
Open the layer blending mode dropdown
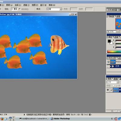pos(113,82)
